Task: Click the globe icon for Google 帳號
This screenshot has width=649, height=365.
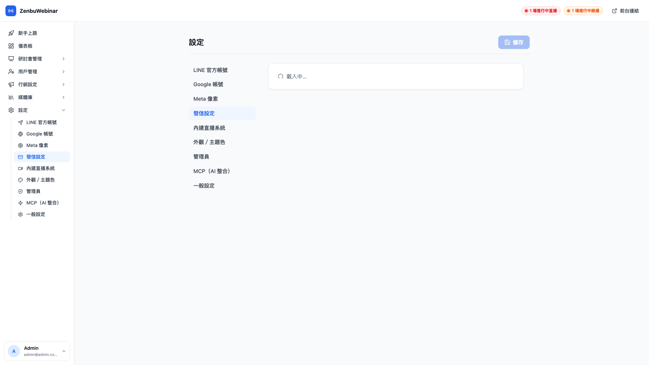Action: (x=21, y=134)
